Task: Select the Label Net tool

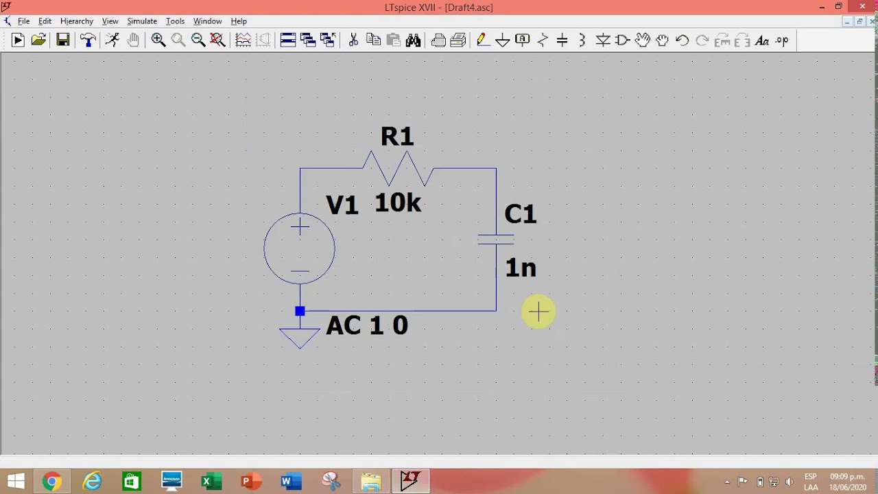Action: [523, 40]
